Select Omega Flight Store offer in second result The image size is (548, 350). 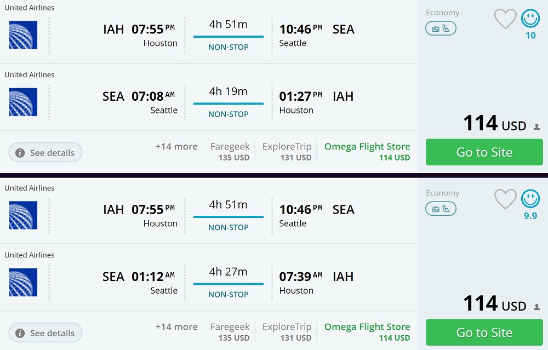(x=367, y=332)
